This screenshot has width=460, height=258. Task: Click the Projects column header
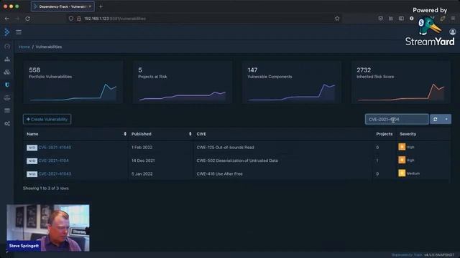[385, 134]
